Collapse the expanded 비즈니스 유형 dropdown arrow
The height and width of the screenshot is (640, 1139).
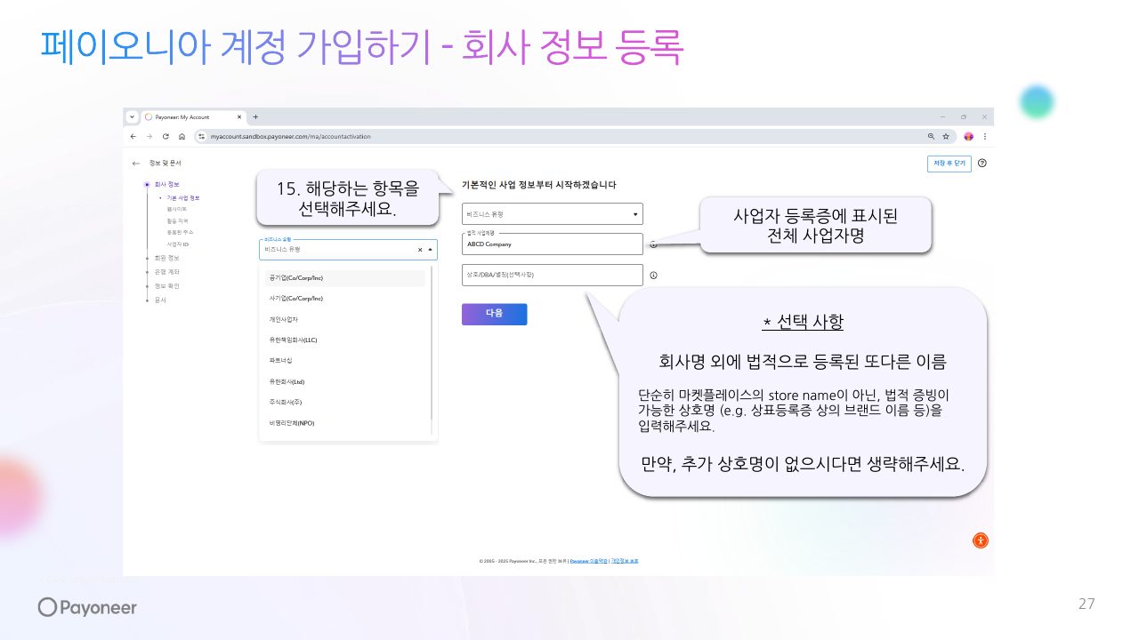click(431, 250)
